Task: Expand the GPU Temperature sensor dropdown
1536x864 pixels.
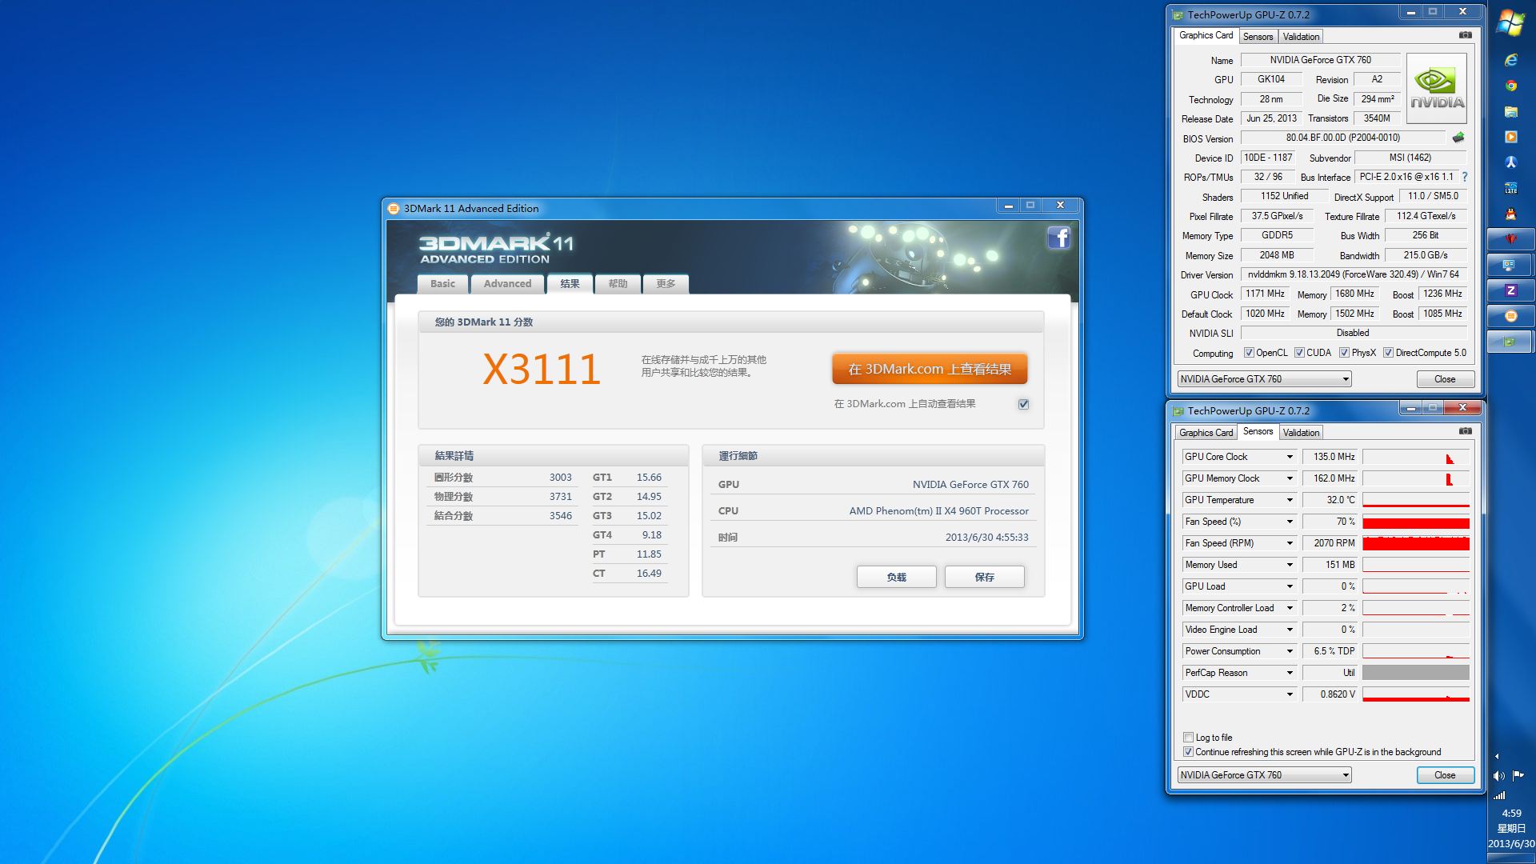Action: [x=1290, y=500]
